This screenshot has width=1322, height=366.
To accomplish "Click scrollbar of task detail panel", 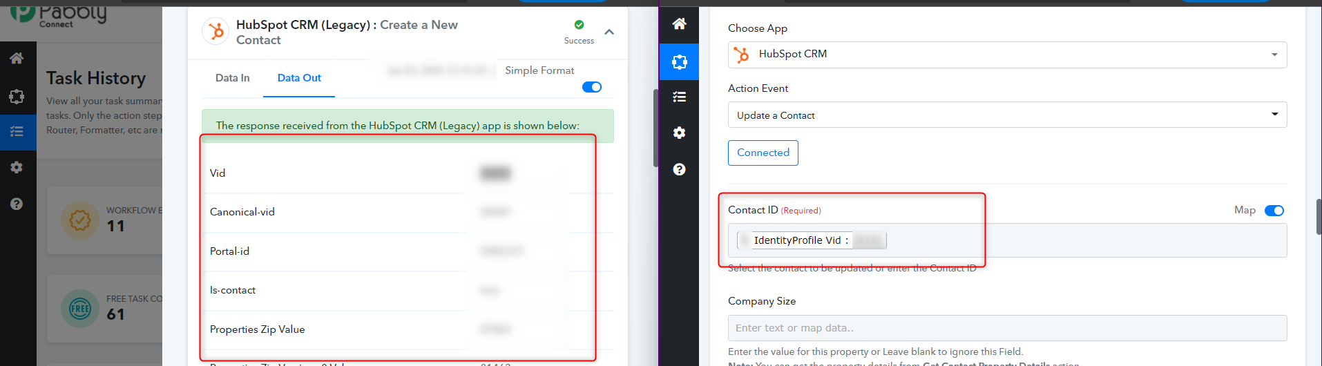I will point(655,128).
